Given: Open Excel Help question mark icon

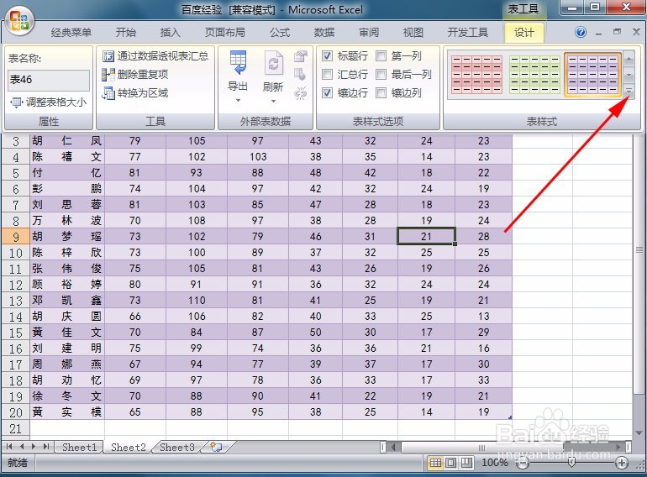Looking at the screenshot, I should pyautogui.click(x=581, y=32).
